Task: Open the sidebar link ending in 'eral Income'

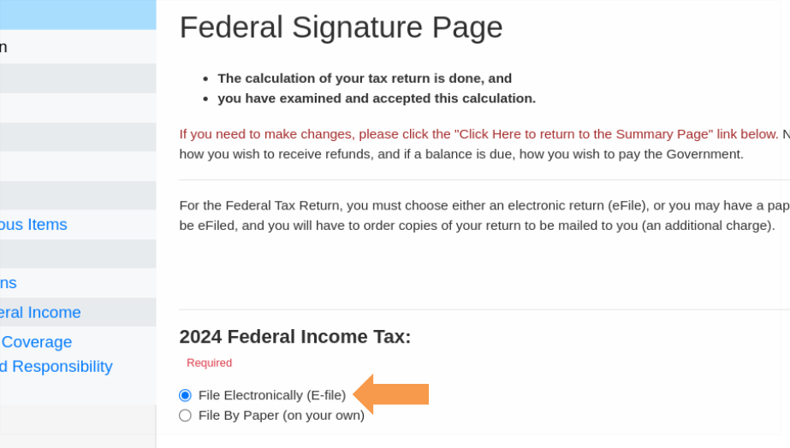Action: (40, 313)
